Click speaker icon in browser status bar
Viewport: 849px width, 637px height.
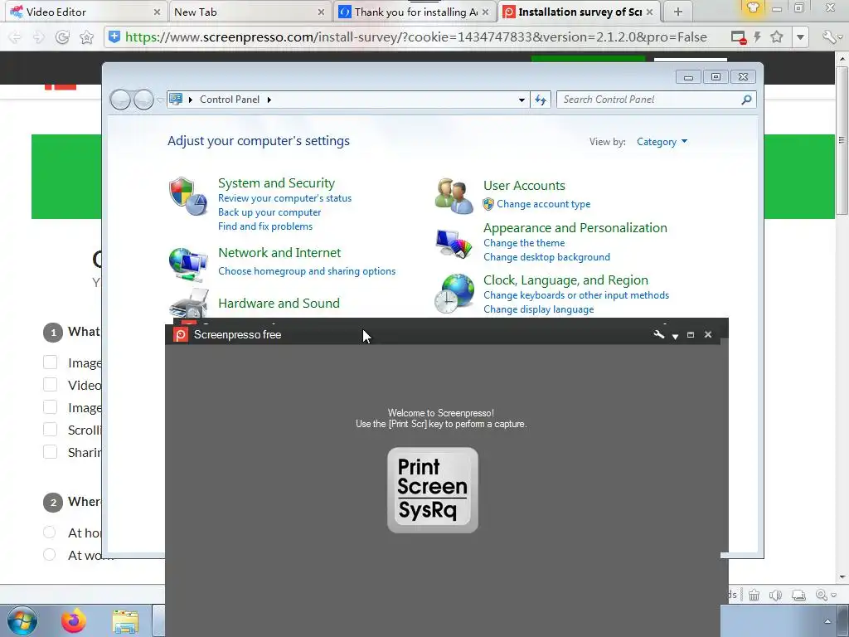point(775,596)
